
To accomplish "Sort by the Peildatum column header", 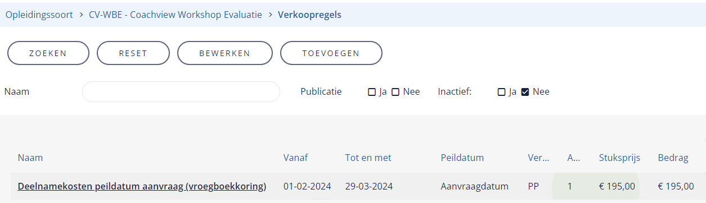I will point(462,158).
